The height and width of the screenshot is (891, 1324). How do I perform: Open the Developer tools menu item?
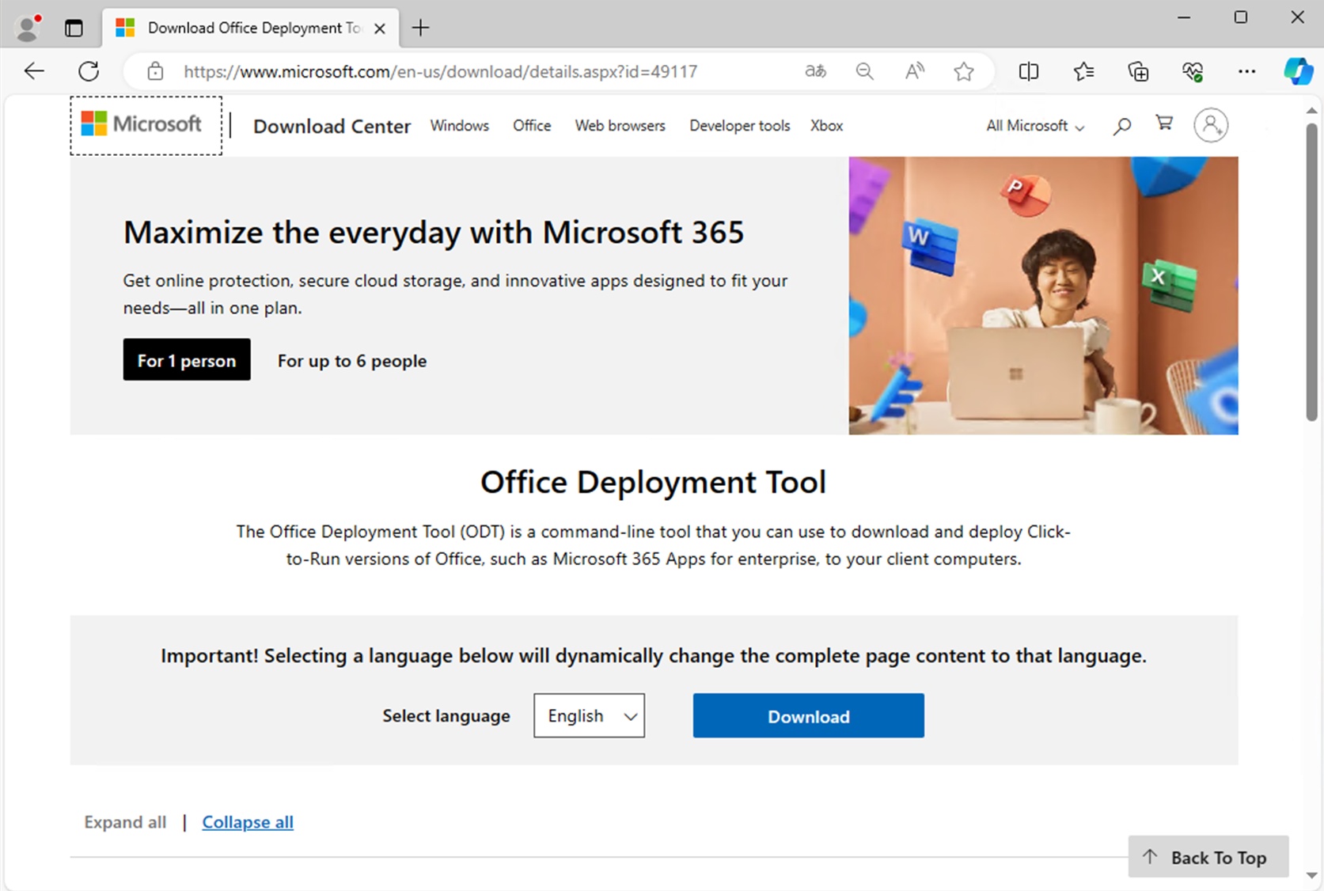(740, 126)
